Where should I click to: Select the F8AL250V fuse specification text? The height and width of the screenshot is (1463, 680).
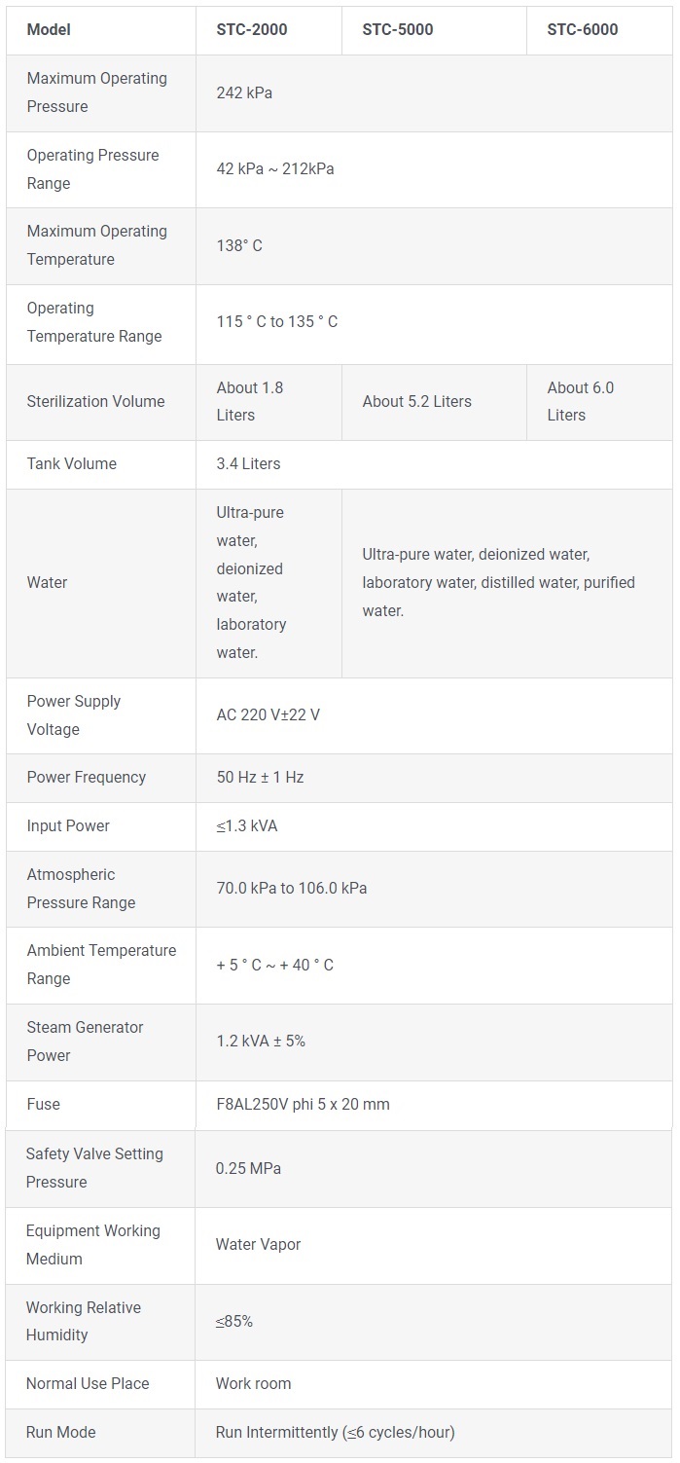303,1104
